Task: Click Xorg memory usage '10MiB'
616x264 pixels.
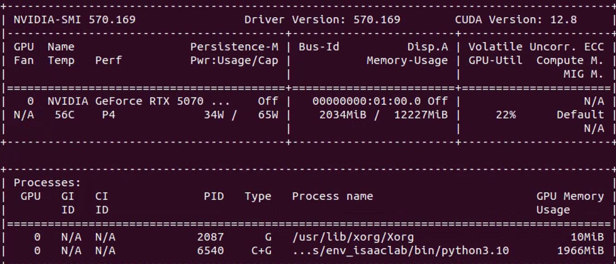Action: point(587,237)
